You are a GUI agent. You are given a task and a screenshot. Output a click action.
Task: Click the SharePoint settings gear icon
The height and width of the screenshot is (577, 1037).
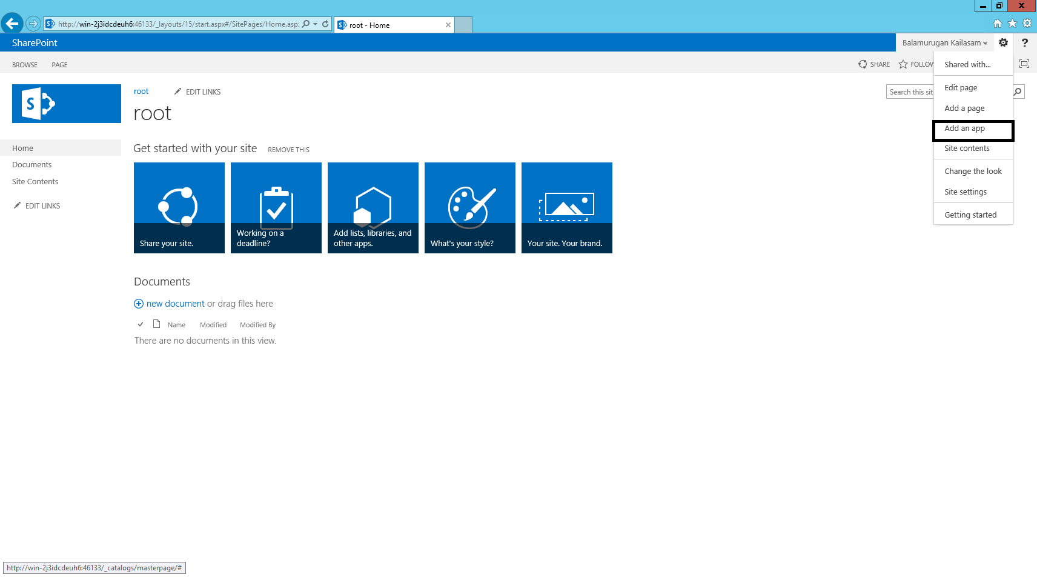(1004, 42)
